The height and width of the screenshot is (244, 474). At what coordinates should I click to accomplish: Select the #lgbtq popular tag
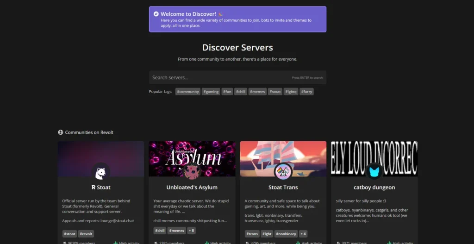[x=291, y=92]
